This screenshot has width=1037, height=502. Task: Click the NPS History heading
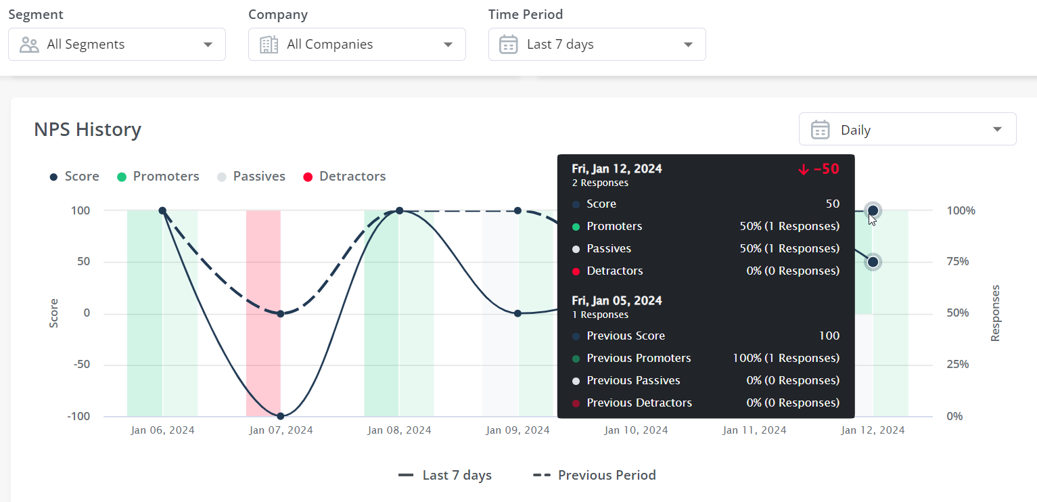coord(87,129)
